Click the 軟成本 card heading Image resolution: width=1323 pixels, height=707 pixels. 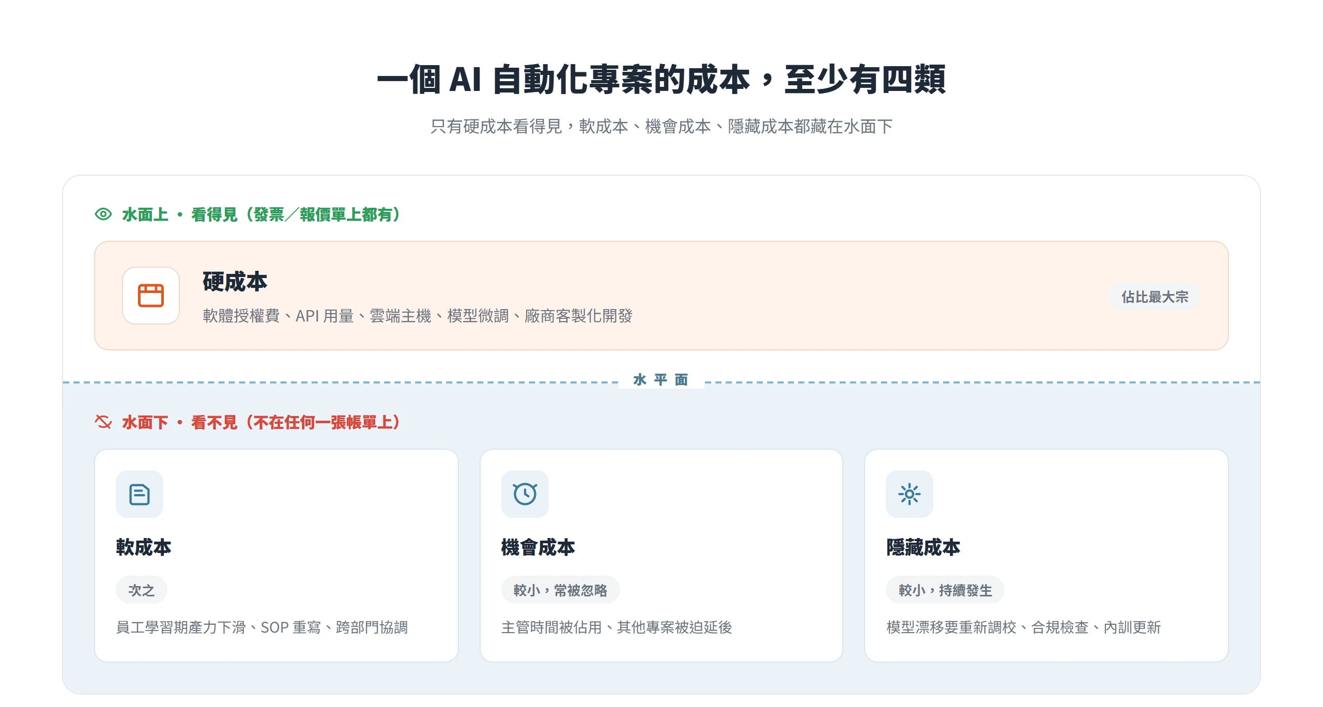click(x=144, y=547)
